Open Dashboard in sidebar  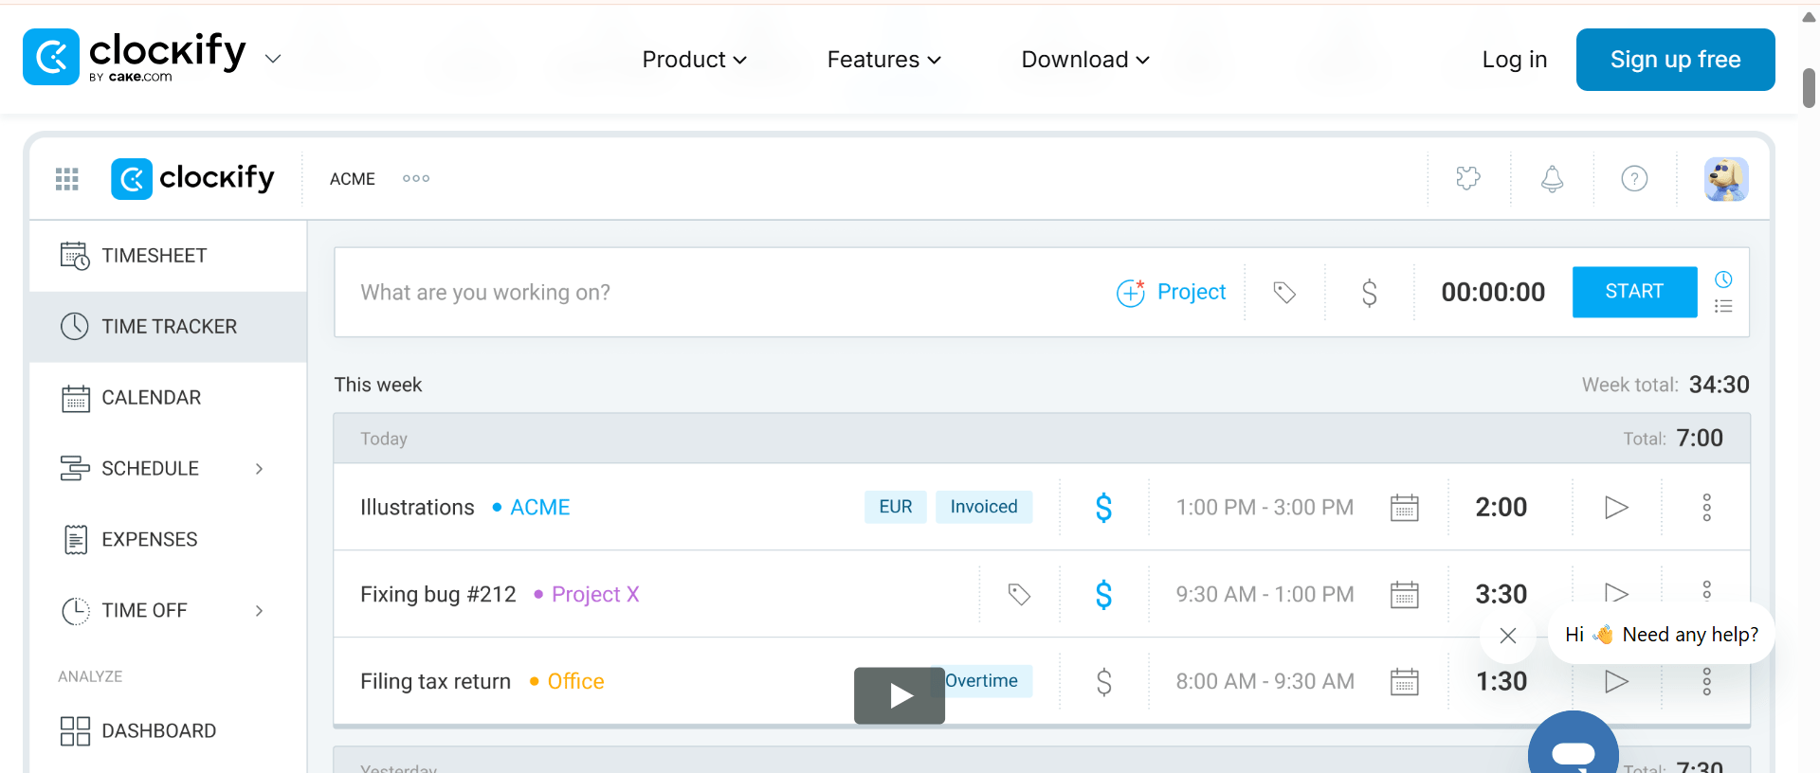coord(168,731)
